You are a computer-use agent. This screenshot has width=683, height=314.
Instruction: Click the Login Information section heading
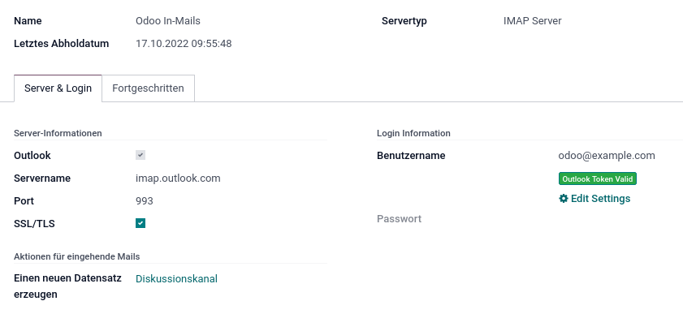[x=414, y=133]
